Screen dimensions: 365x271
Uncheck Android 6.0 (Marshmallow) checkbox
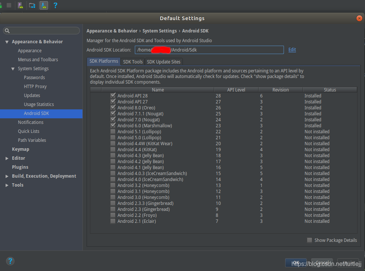[113, 125]
